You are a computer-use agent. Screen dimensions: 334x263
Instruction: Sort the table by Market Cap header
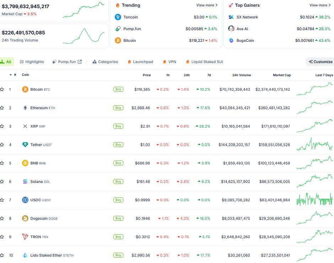pyautogui.click(x=282, y=75)
